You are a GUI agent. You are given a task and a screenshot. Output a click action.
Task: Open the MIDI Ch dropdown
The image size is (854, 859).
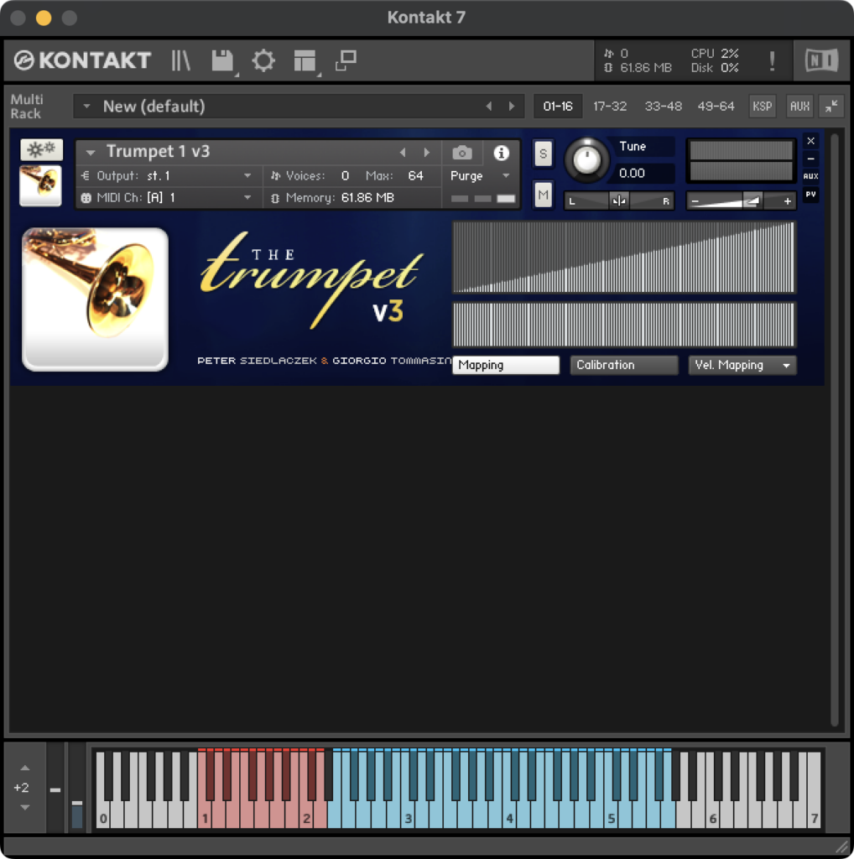[x=247, y=198]
